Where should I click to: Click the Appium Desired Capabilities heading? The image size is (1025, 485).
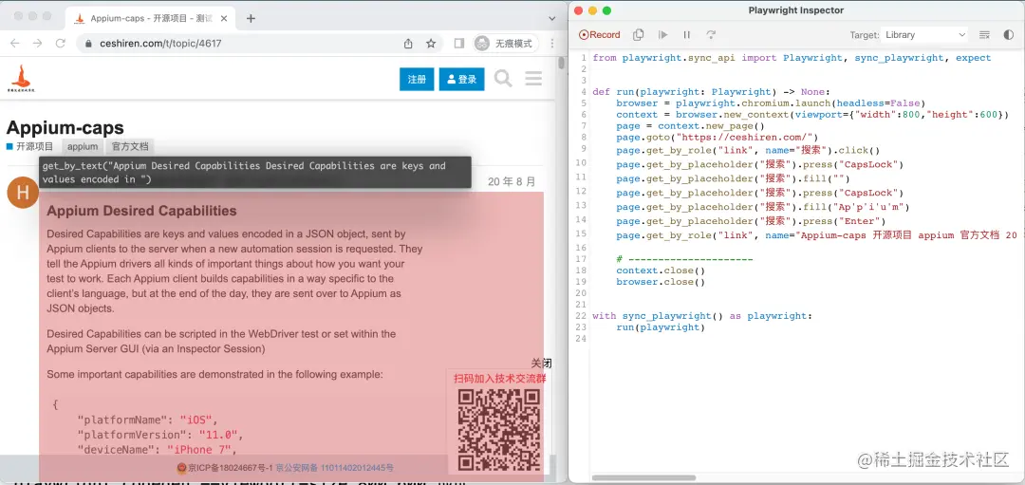pyautogui.click(x=141, y=211)
